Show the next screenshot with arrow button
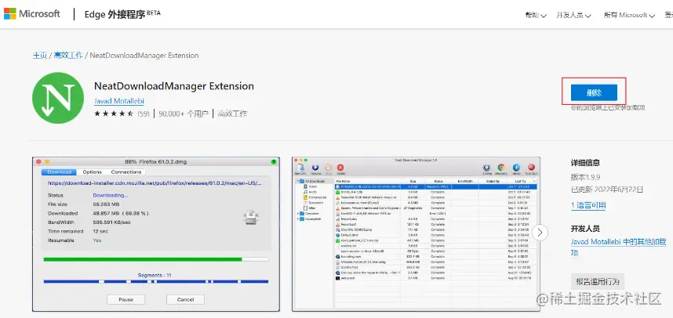Viewport: 673px width, 318px height. [540, 233]
